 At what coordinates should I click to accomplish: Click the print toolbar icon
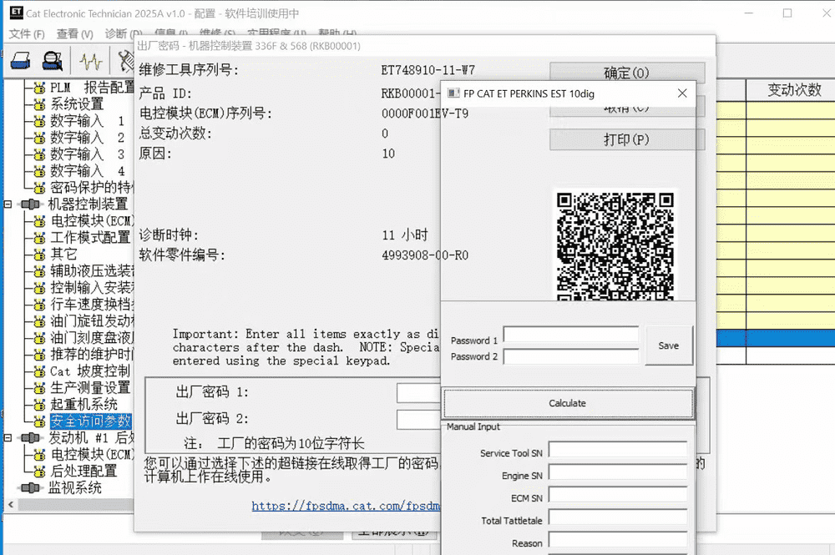pyautogui.click(x=21, y=61)
